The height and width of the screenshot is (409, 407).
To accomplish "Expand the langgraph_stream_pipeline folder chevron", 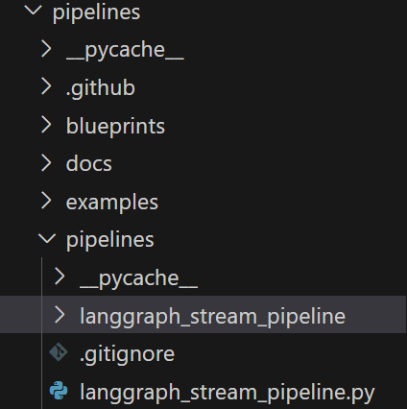I will [x=60, y=315].
